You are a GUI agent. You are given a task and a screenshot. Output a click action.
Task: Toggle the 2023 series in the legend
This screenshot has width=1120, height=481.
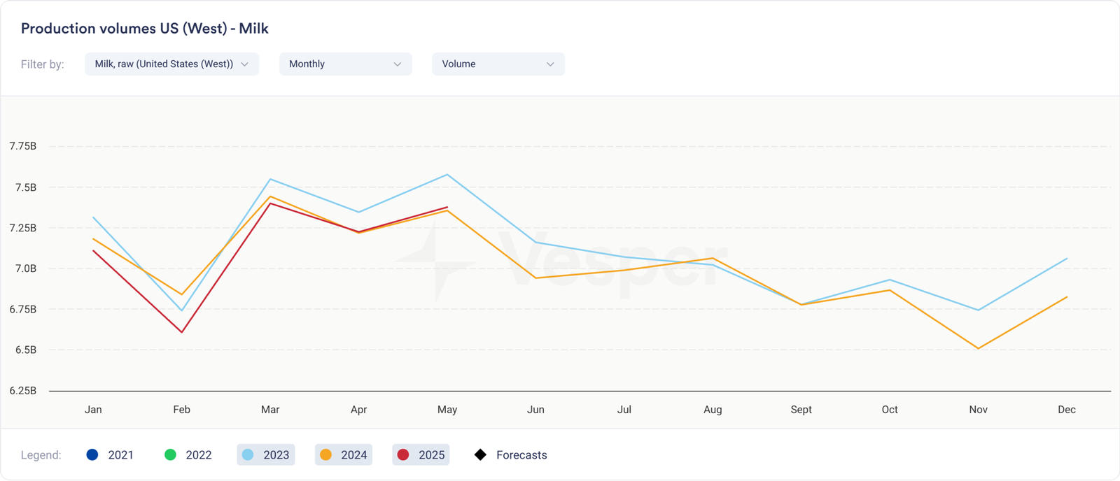[x=266, y=454]
